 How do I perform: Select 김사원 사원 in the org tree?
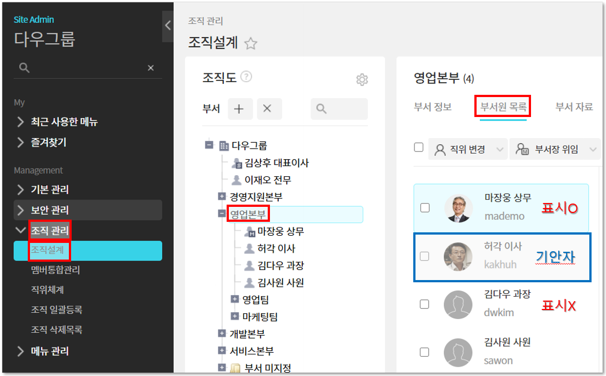point(281,283)
